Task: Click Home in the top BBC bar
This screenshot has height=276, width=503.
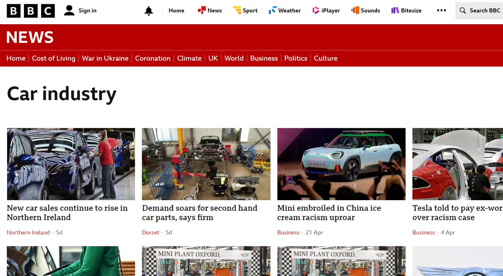Action: coord(176,10)
